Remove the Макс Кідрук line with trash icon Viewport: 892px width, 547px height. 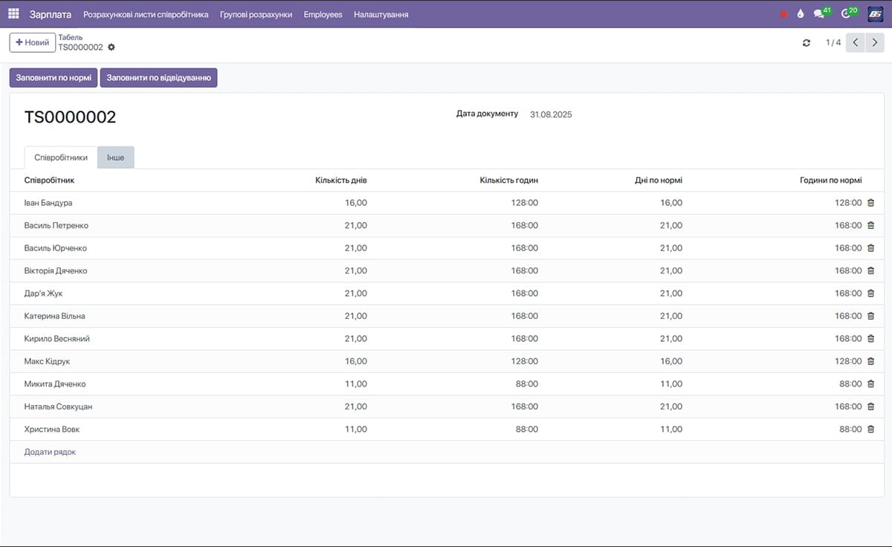[x=870, y=361]
